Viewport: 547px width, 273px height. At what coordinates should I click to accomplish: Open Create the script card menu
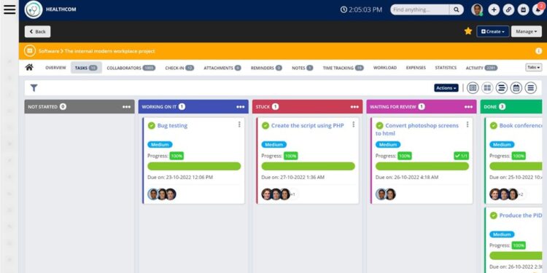[x=354, y=124]
